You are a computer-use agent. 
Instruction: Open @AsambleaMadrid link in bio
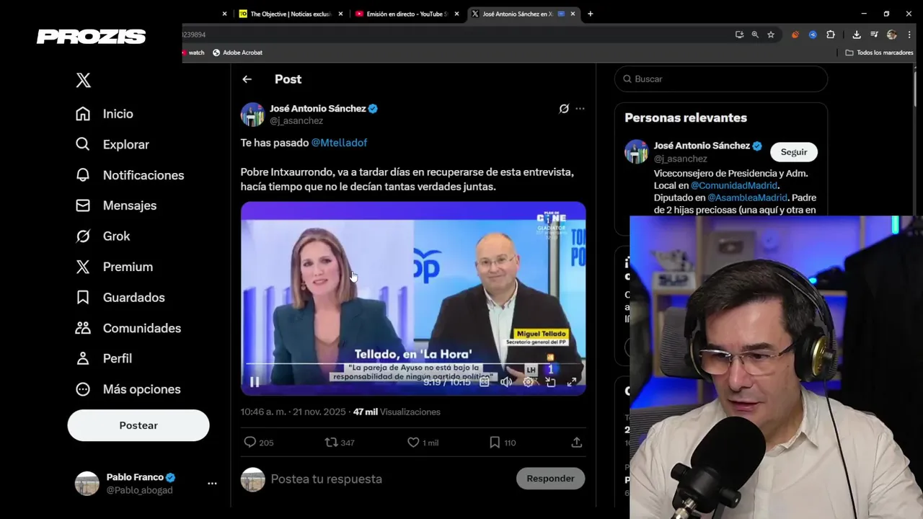747,198
